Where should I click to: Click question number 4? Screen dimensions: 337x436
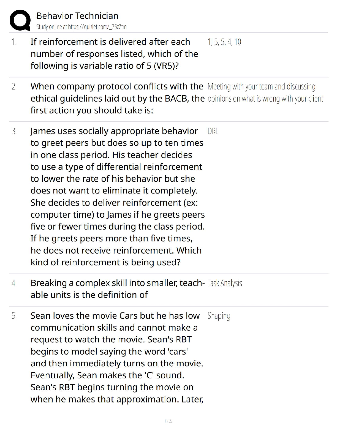(14, 283)
